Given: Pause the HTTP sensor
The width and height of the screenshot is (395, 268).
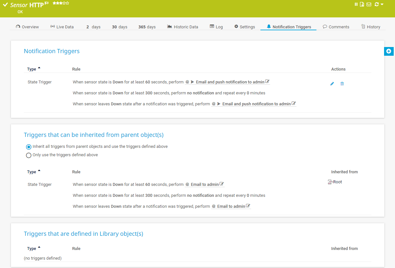Looking at the screenshot, I should (x=356, y=4).
